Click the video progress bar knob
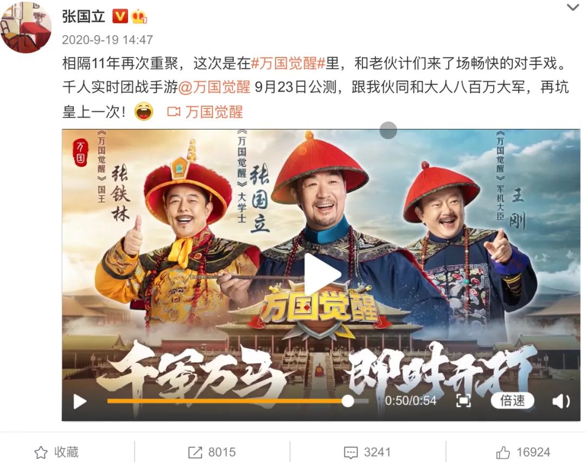This screenshot has width=586, height=462. (348, 401)
